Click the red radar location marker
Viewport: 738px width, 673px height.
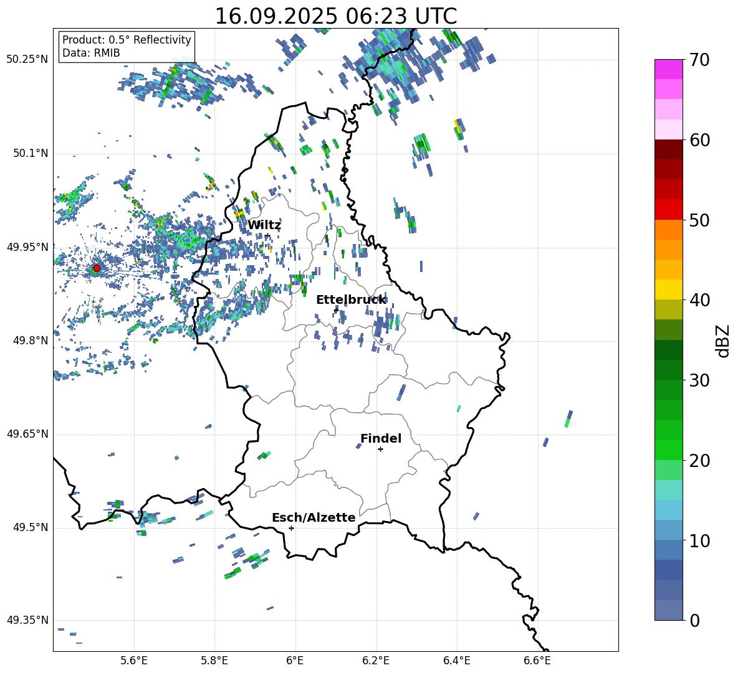[97, 268]
